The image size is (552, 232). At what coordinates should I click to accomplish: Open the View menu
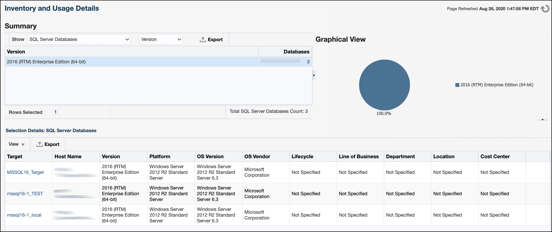16,144
